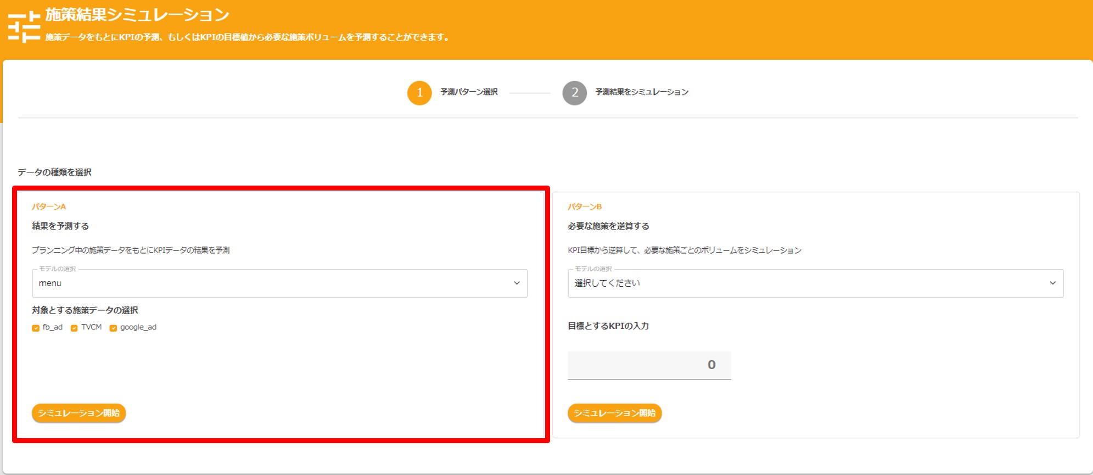Screen dimensions: 1093x475
Task: Click the TVCM label text
Action: point(92,327)
